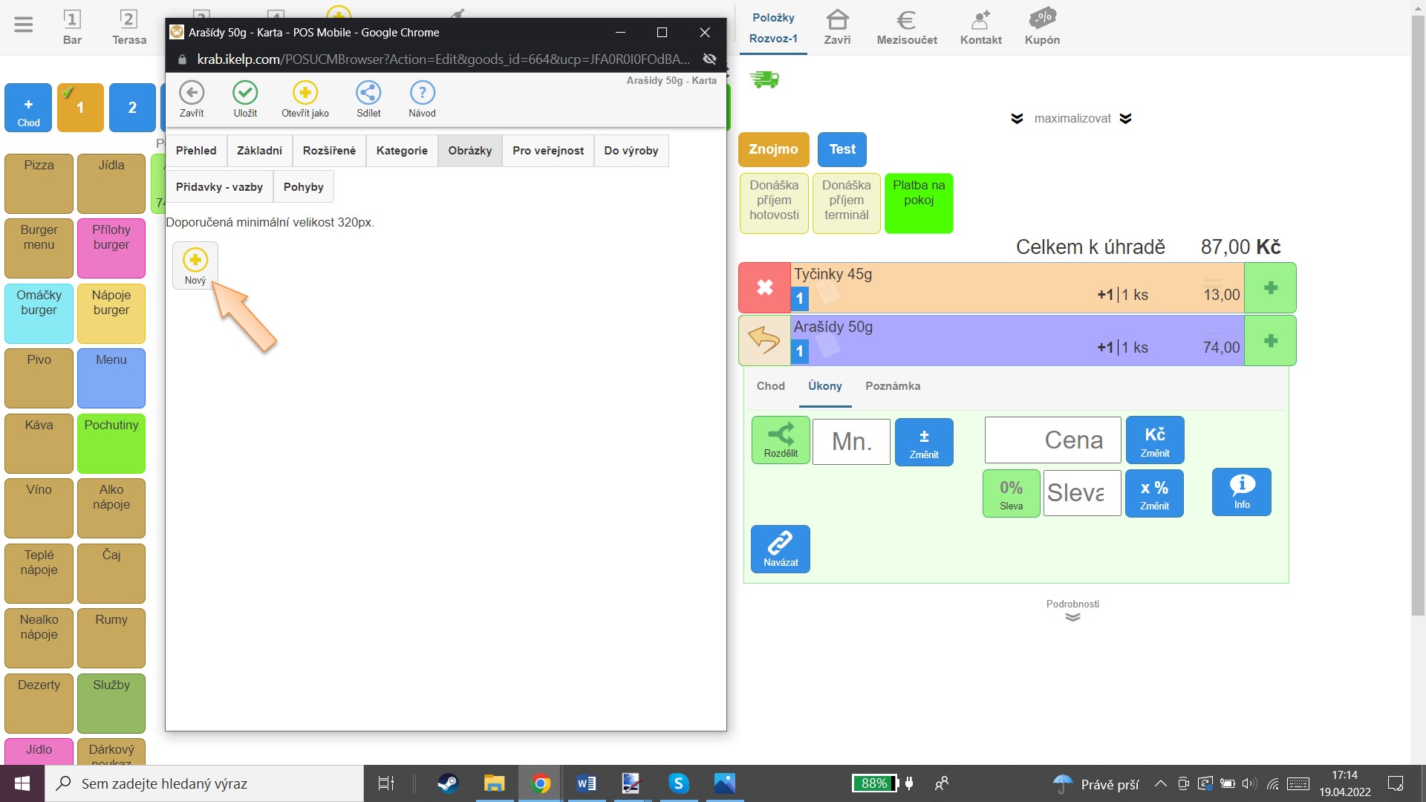Viewport: 1426px width, 802px height.
Task: Select the green Pochutiny category tile
Action: coord(111,443)
